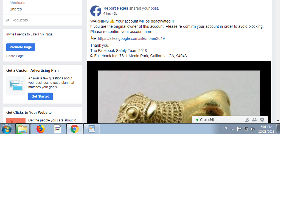
Task: Open the Chat (86) panel
Action: coord(207,120)
